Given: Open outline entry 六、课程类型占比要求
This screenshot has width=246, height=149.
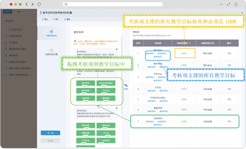Looking at the screenshot, I should tap(16, 62).
